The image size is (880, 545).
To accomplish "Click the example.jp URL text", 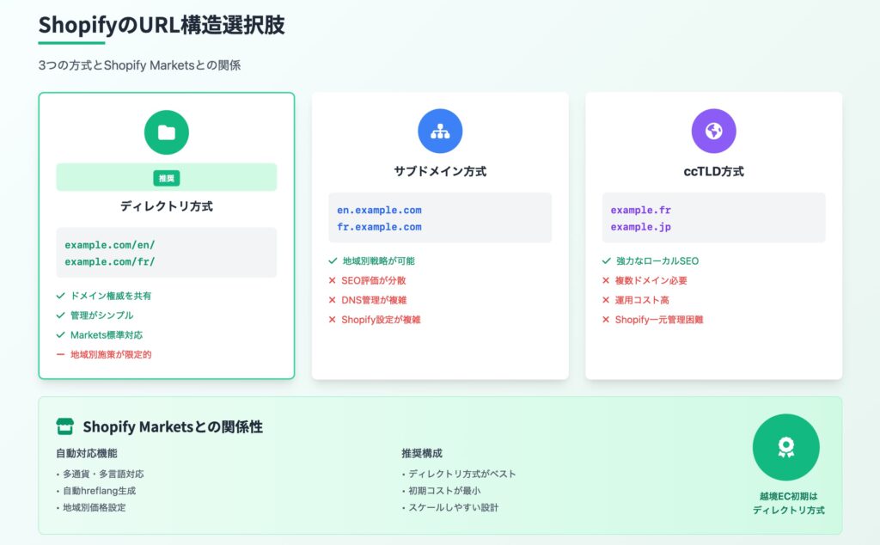I will [641, 227].
